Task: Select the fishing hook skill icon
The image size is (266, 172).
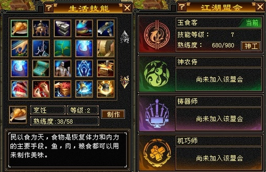Action: tap(41, 48)
